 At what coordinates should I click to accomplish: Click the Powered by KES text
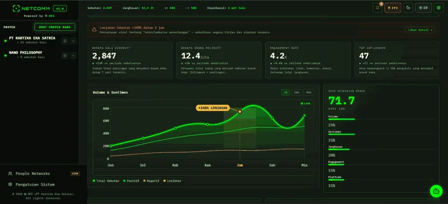[39, 16]
